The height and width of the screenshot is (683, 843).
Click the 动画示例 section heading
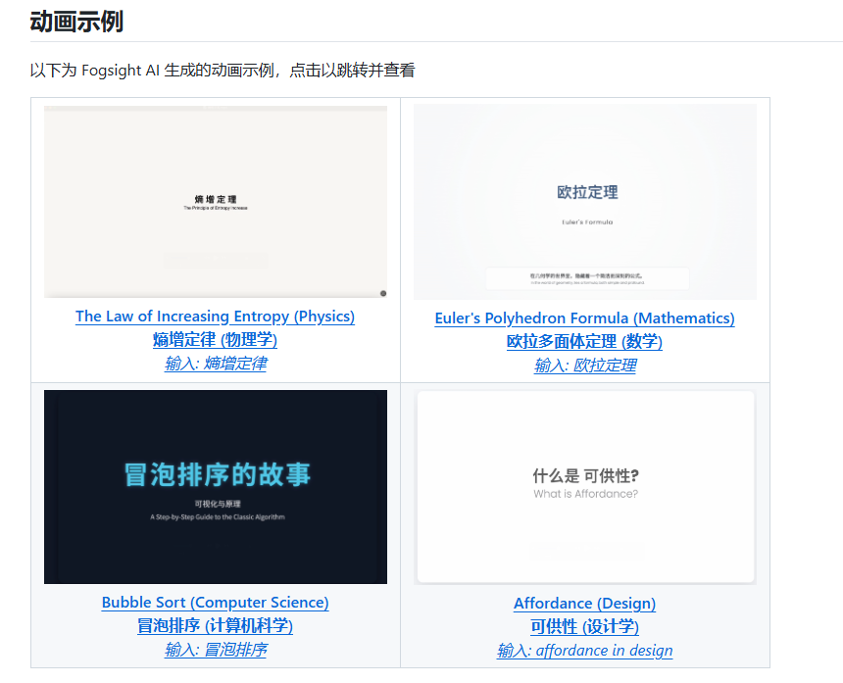[76, 22]
